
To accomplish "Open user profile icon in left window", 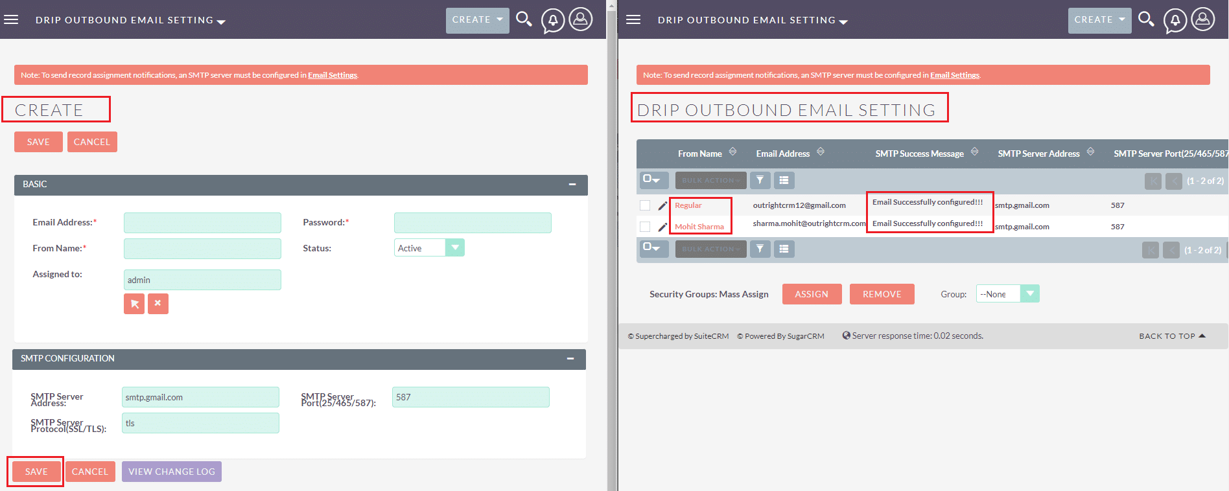I will (581, 19).
